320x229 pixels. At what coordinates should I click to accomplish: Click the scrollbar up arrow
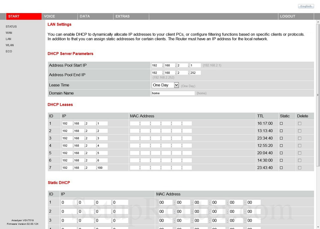318,22
